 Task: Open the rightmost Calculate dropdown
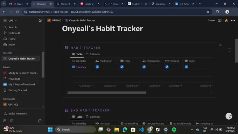(206, 86)
